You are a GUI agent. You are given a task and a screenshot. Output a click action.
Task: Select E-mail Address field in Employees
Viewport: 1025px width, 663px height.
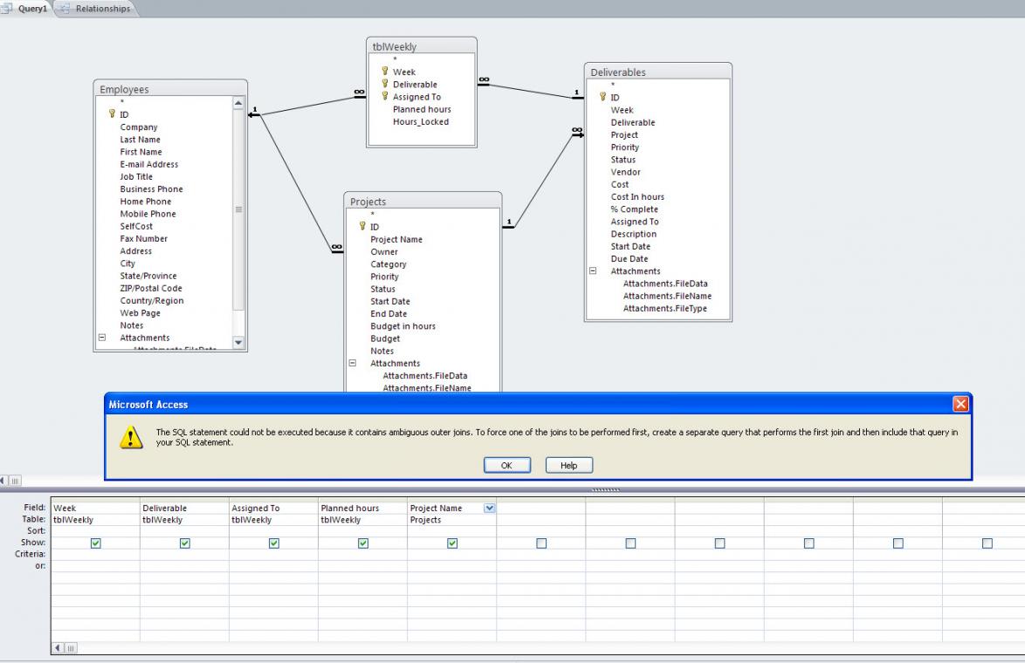pos(149,164)
